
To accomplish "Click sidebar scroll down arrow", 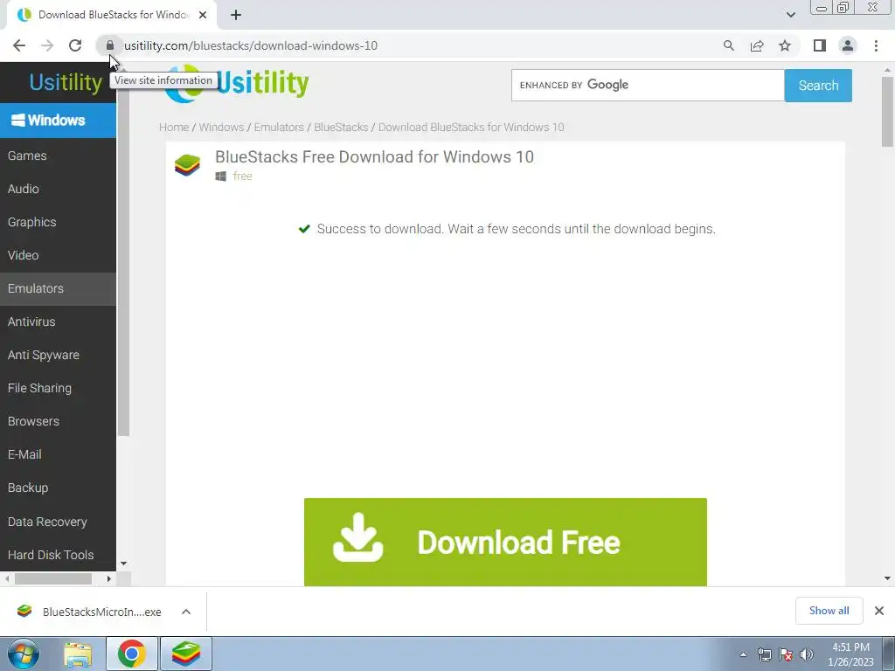I will (x=124, y=564).
